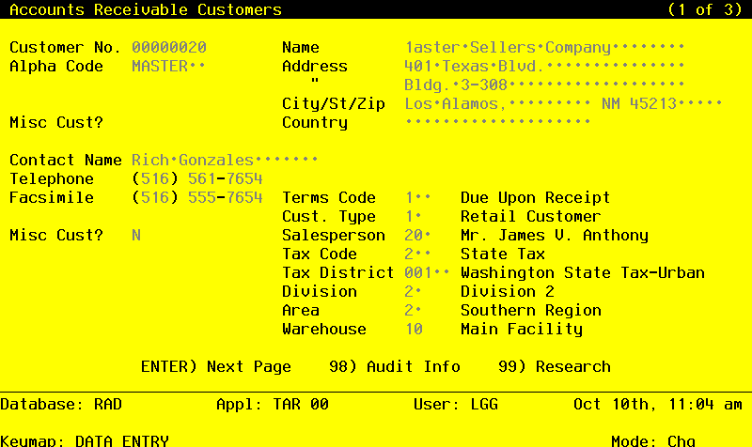
Task: Click the Retail Customer description
Action: coord(530,216)
